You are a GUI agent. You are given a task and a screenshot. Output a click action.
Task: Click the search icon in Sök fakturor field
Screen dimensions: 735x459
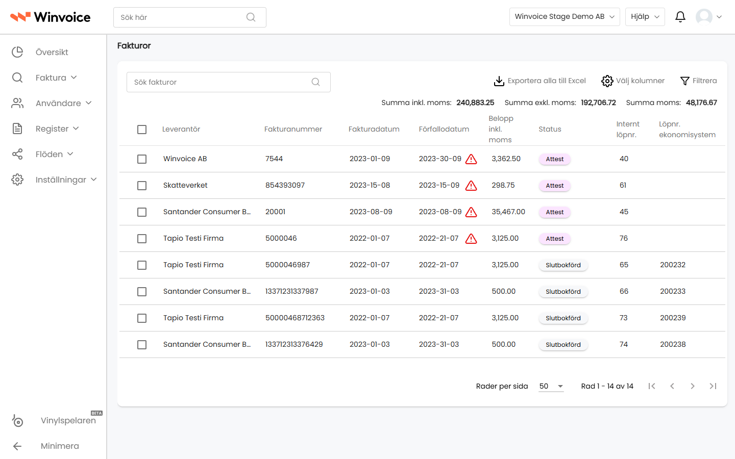pos(316,82)
